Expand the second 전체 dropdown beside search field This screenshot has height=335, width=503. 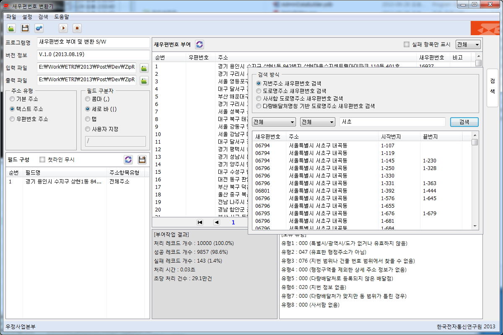(x=317, y=122)
